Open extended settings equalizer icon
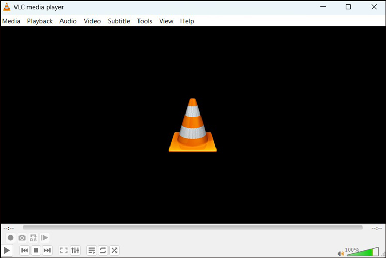The height and width of the screenshot is (258, 386). click(x=75, y=250)
